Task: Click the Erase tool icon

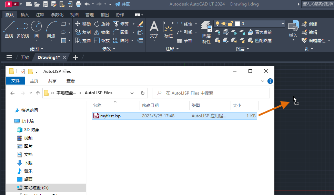Action: (x=140, y=24)
